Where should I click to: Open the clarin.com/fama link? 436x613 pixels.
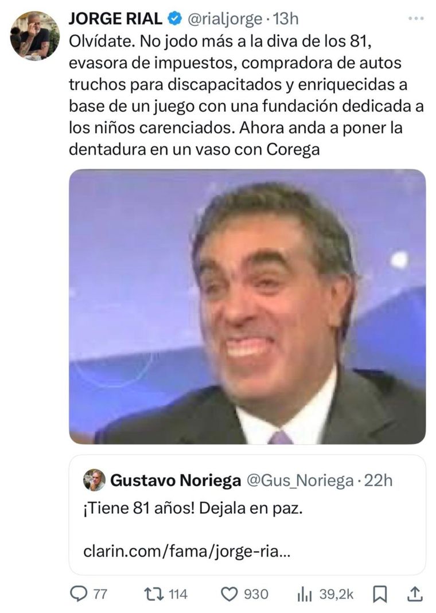tap(187, 552)
